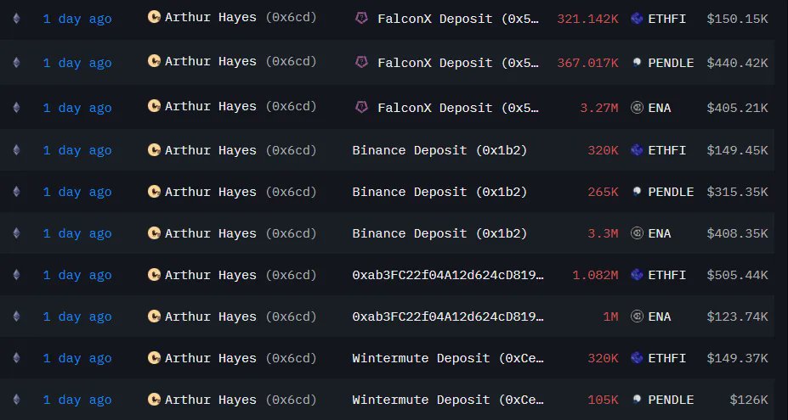Click the $440.42K USD value
This screenshot has height=420, width=788.
(737, 63)
